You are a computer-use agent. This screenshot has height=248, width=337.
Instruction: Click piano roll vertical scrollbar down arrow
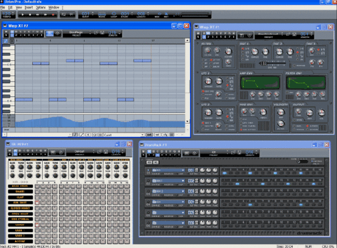click(x=187, y=122)
